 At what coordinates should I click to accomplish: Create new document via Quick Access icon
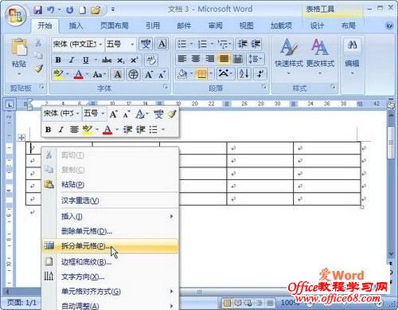83,10
